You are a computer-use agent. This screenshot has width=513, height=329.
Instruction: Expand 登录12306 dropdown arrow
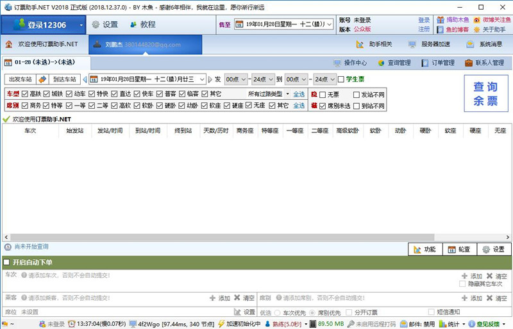coord(81,25)
